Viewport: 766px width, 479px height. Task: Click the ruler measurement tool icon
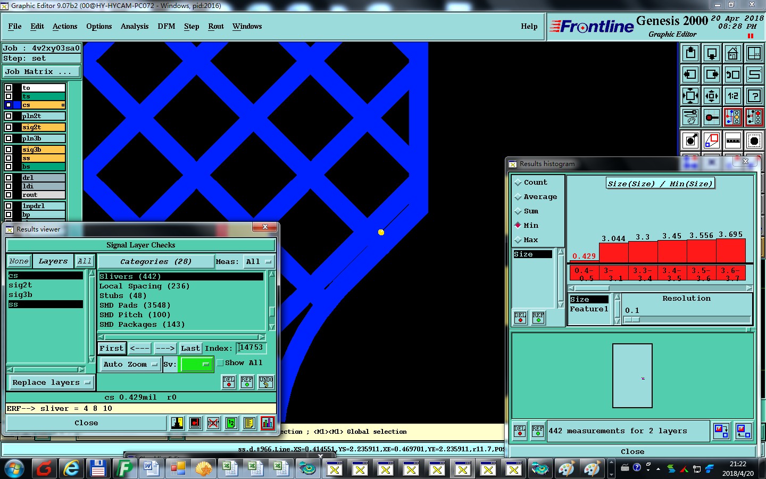pyautogui.click(x=732, y=141)
